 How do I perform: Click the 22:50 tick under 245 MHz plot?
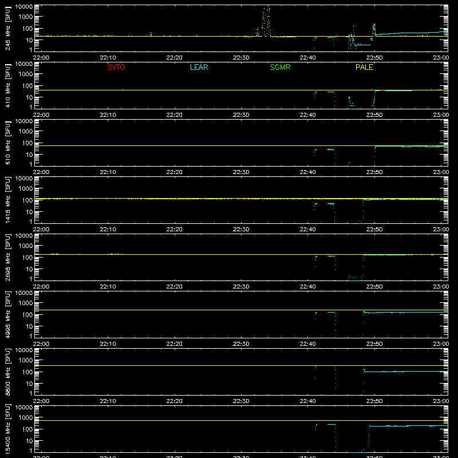click(374, 58)
